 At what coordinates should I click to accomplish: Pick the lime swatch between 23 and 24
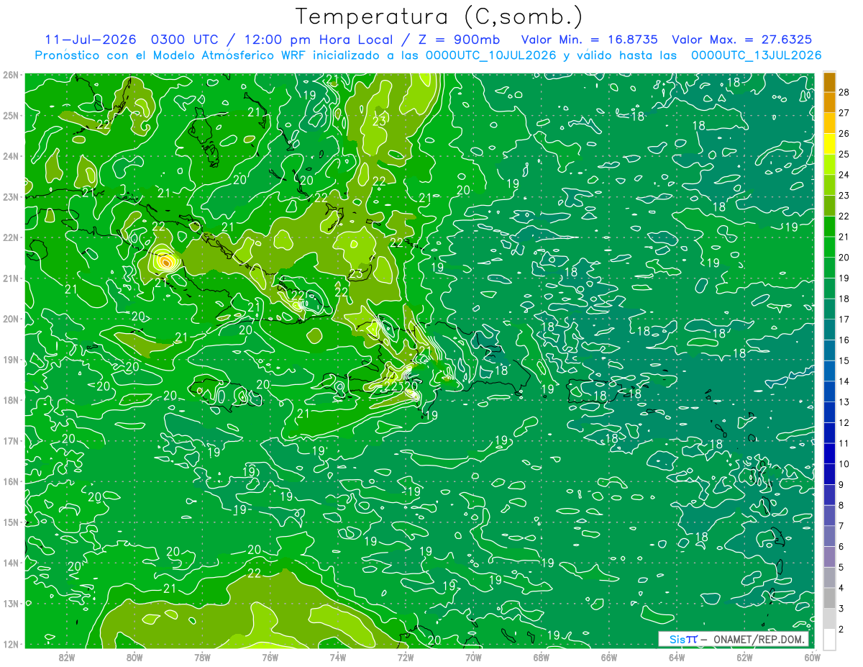click(x=829, y=186)
